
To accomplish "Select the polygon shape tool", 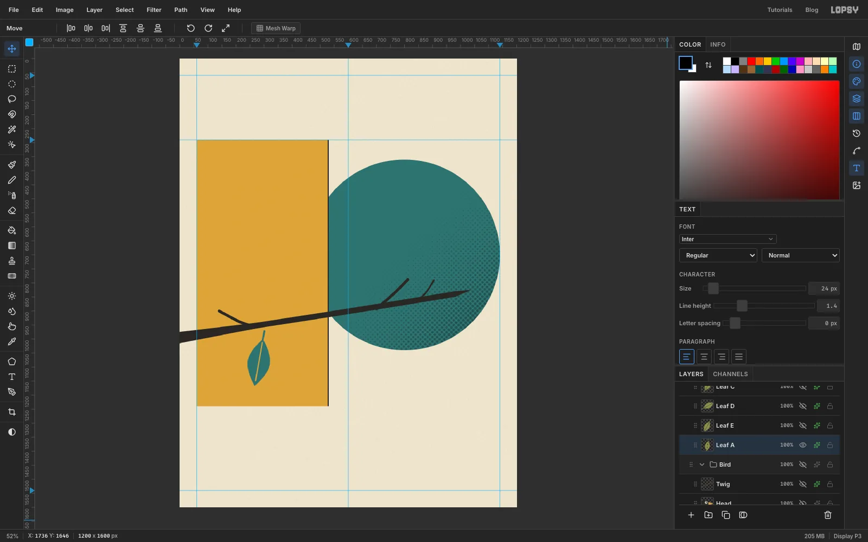I will [12, 362].
